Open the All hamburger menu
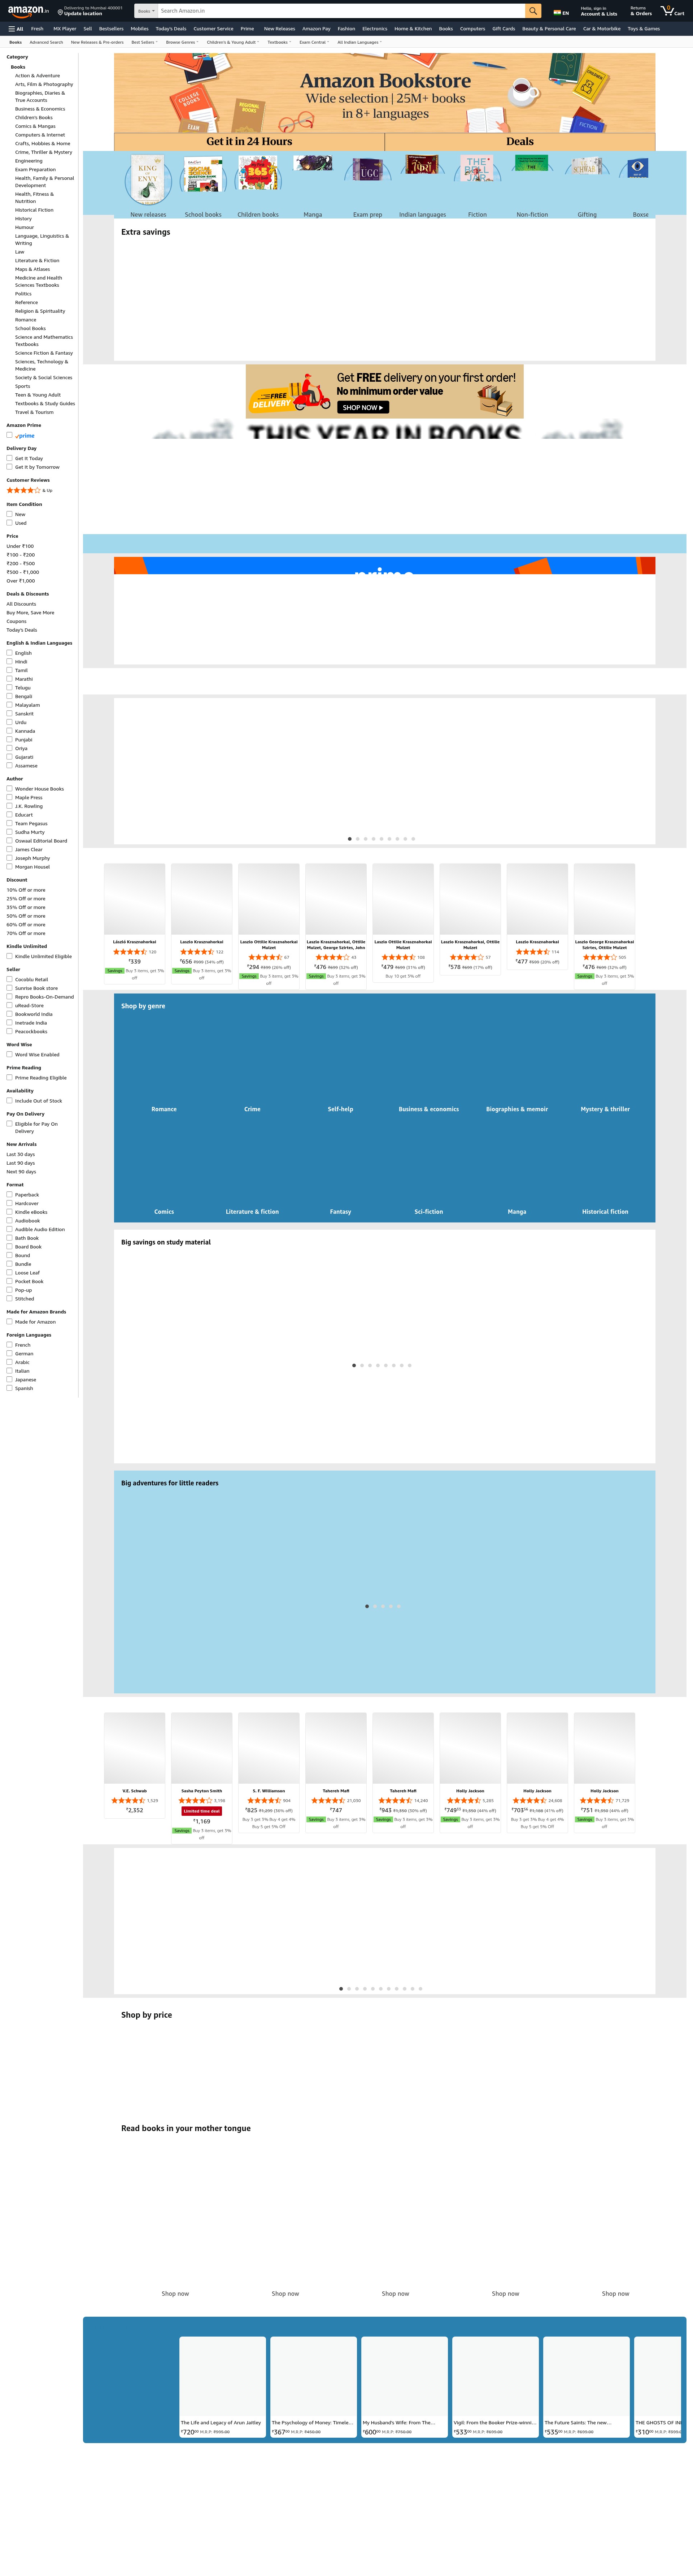This screenshot has width=693, height=2576. 16,29
